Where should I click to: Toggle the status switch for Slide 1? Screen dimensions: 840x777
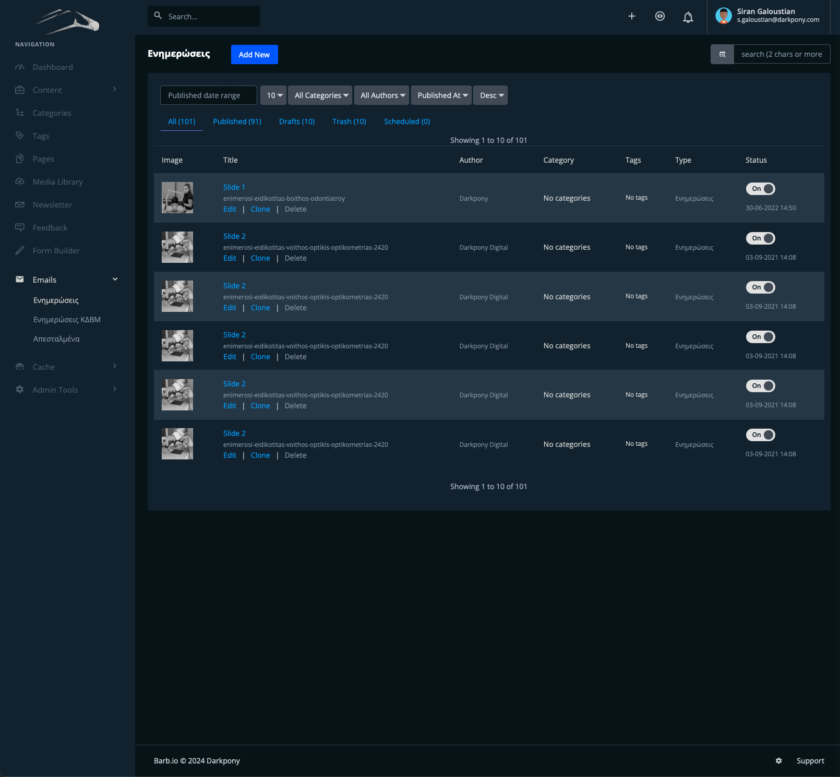coord(760,189)
